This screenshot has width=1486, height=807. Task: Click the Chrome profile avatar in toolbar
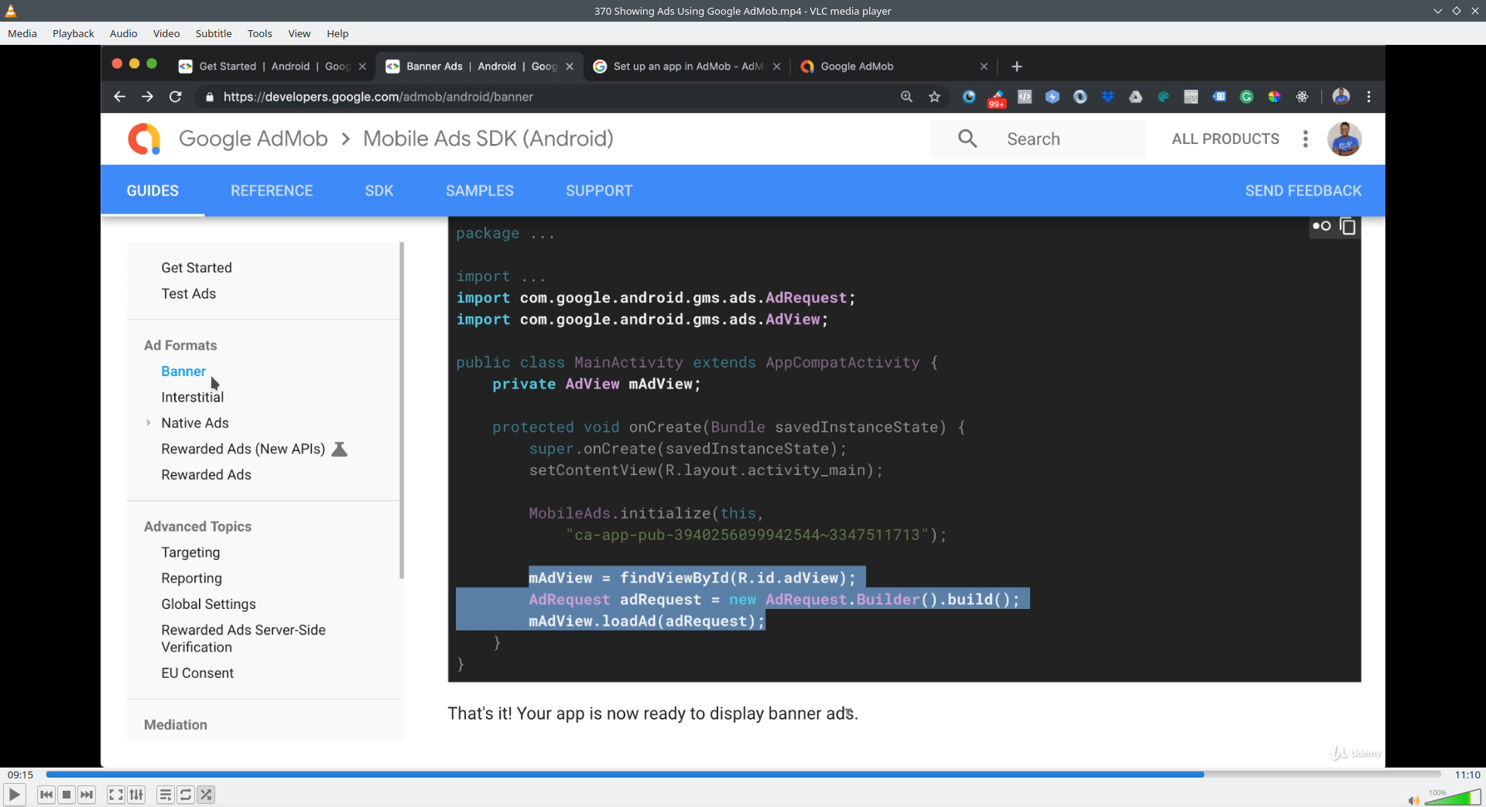[x=1341, y=97]
